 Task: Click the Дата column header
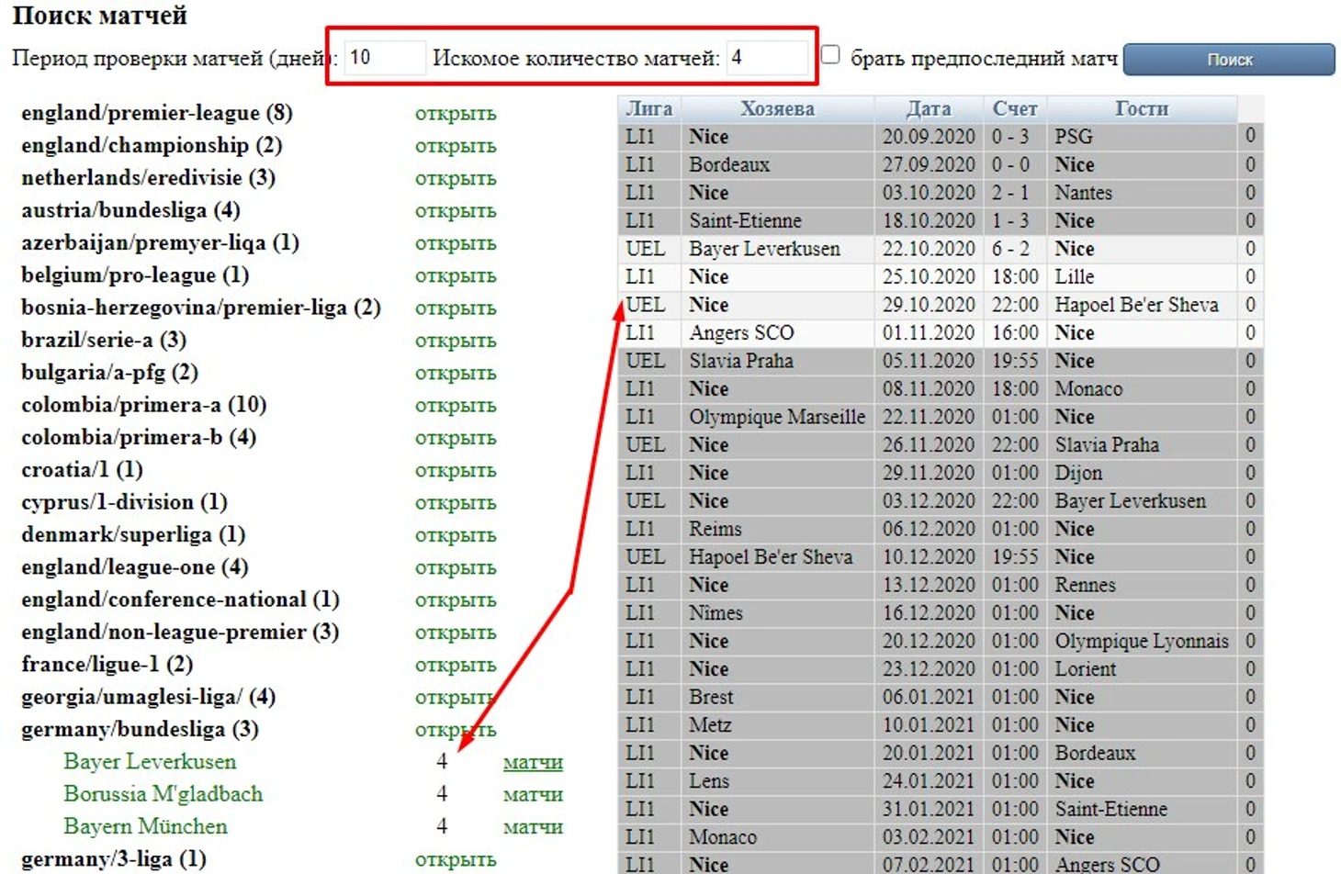[929, 108]
